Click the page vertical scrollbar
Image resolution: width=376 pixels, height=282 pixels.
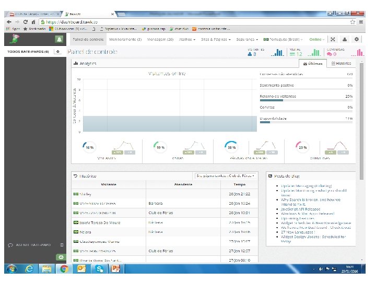coord(361,121)
